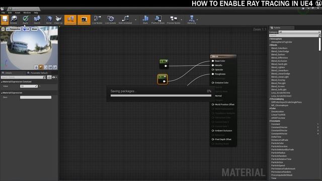The width and height of the screenshot is (322, 181).
Task: Click the Browse toolbar icon
Action: [x=14, y=20]
